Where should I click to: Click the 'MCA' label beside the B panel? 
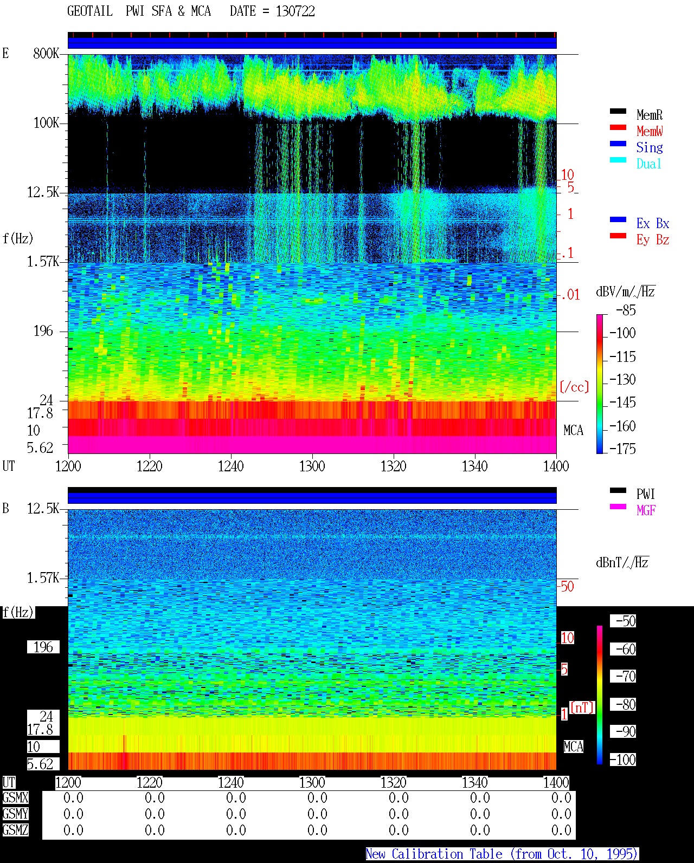click(573, 747)
